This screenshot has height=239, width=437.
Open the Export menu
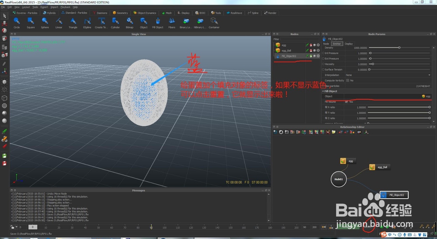[x=44, y=7]
